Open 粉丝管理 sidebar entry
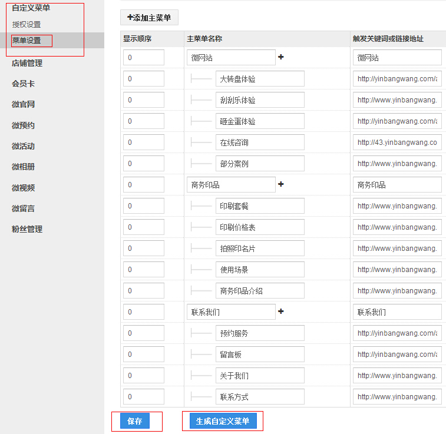Image resolution: width=446 pixels, height=434 pixels. (x=27, y=229)
